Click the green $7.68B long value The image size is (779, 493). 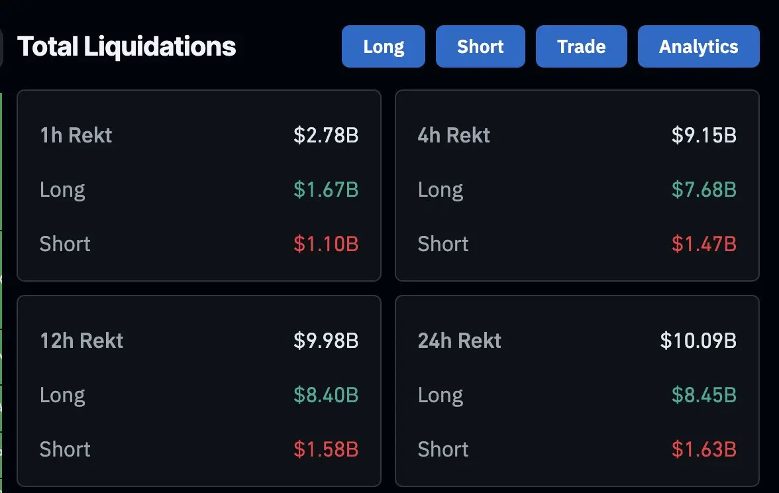pos(703,190)
